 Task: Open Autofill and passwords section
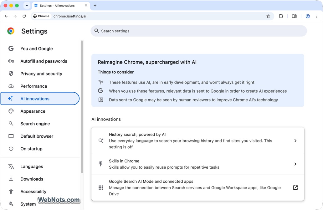point(40,61)
